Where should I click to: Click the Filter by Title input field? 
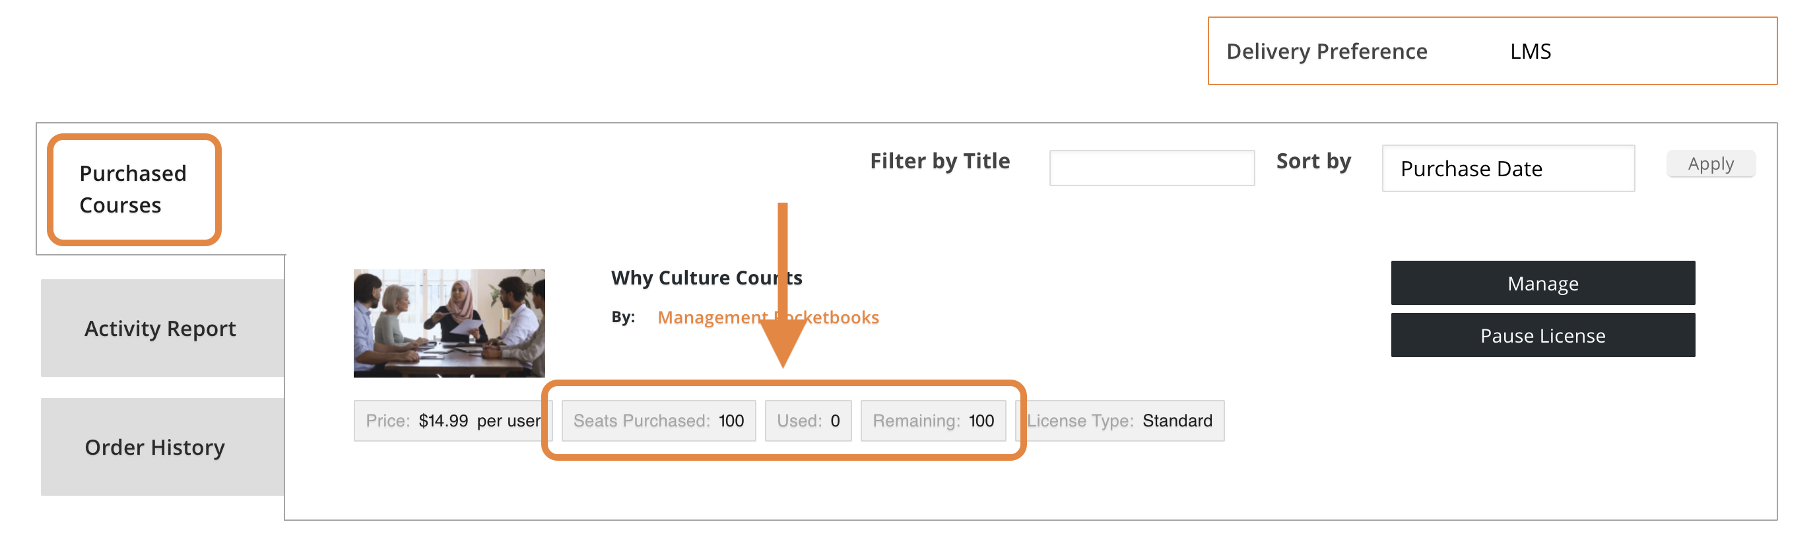tap(1151, 168)
